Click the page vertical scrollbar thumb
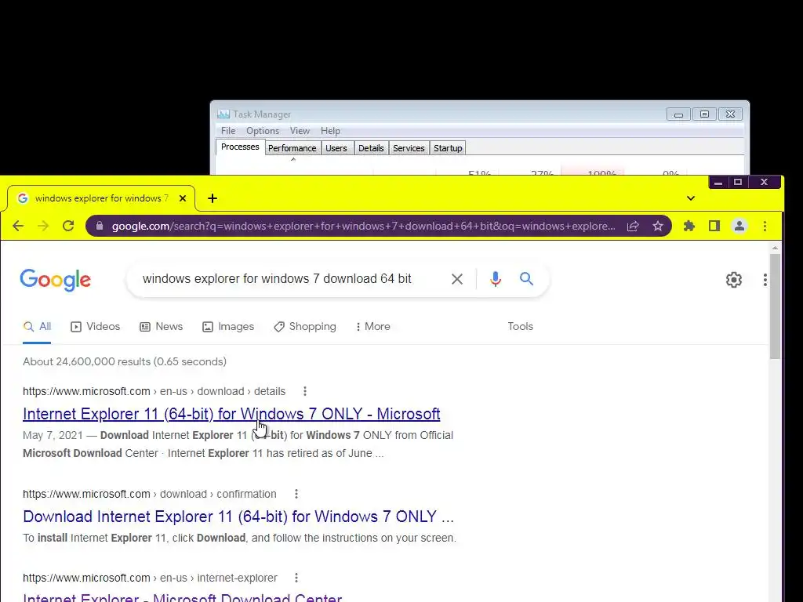This screenshot has height=602, width=803. (x=775, y=306)
